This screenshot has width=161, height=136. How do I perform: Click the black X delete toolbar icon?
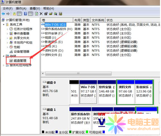click(41, 14)
